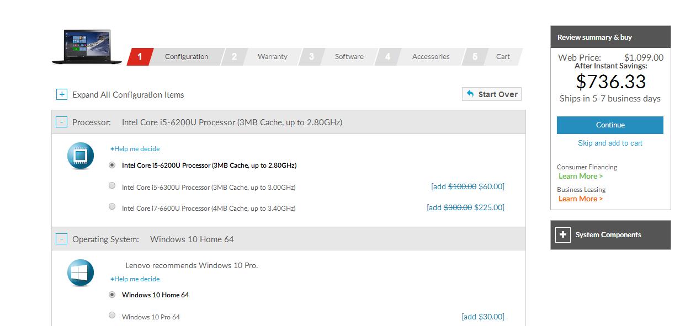Image resolution: width=696 pixels, height=326 pixels.
Task: Click the plus icon beside System Components
Action: click(x=562, y=235)
